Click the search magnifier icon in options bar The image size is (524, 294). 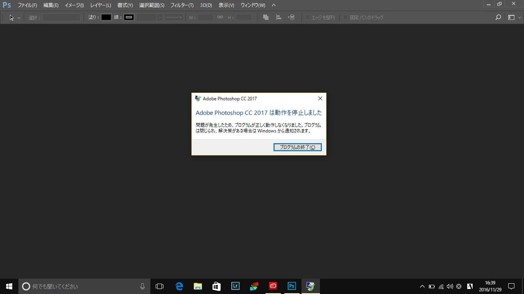[498, 18]
